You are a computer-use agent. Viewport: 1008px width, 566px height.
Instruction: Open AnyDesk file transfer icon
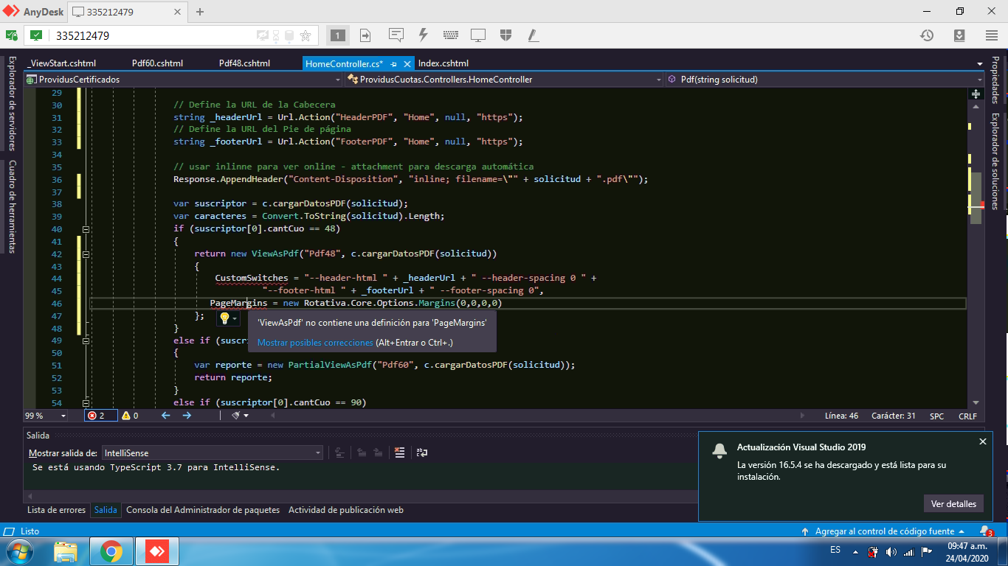[x=365, y=35]
